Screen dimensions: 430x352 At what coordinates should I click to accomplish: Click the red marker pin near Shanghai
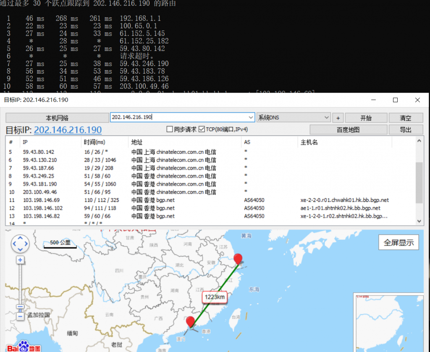(x=238, y=259)
